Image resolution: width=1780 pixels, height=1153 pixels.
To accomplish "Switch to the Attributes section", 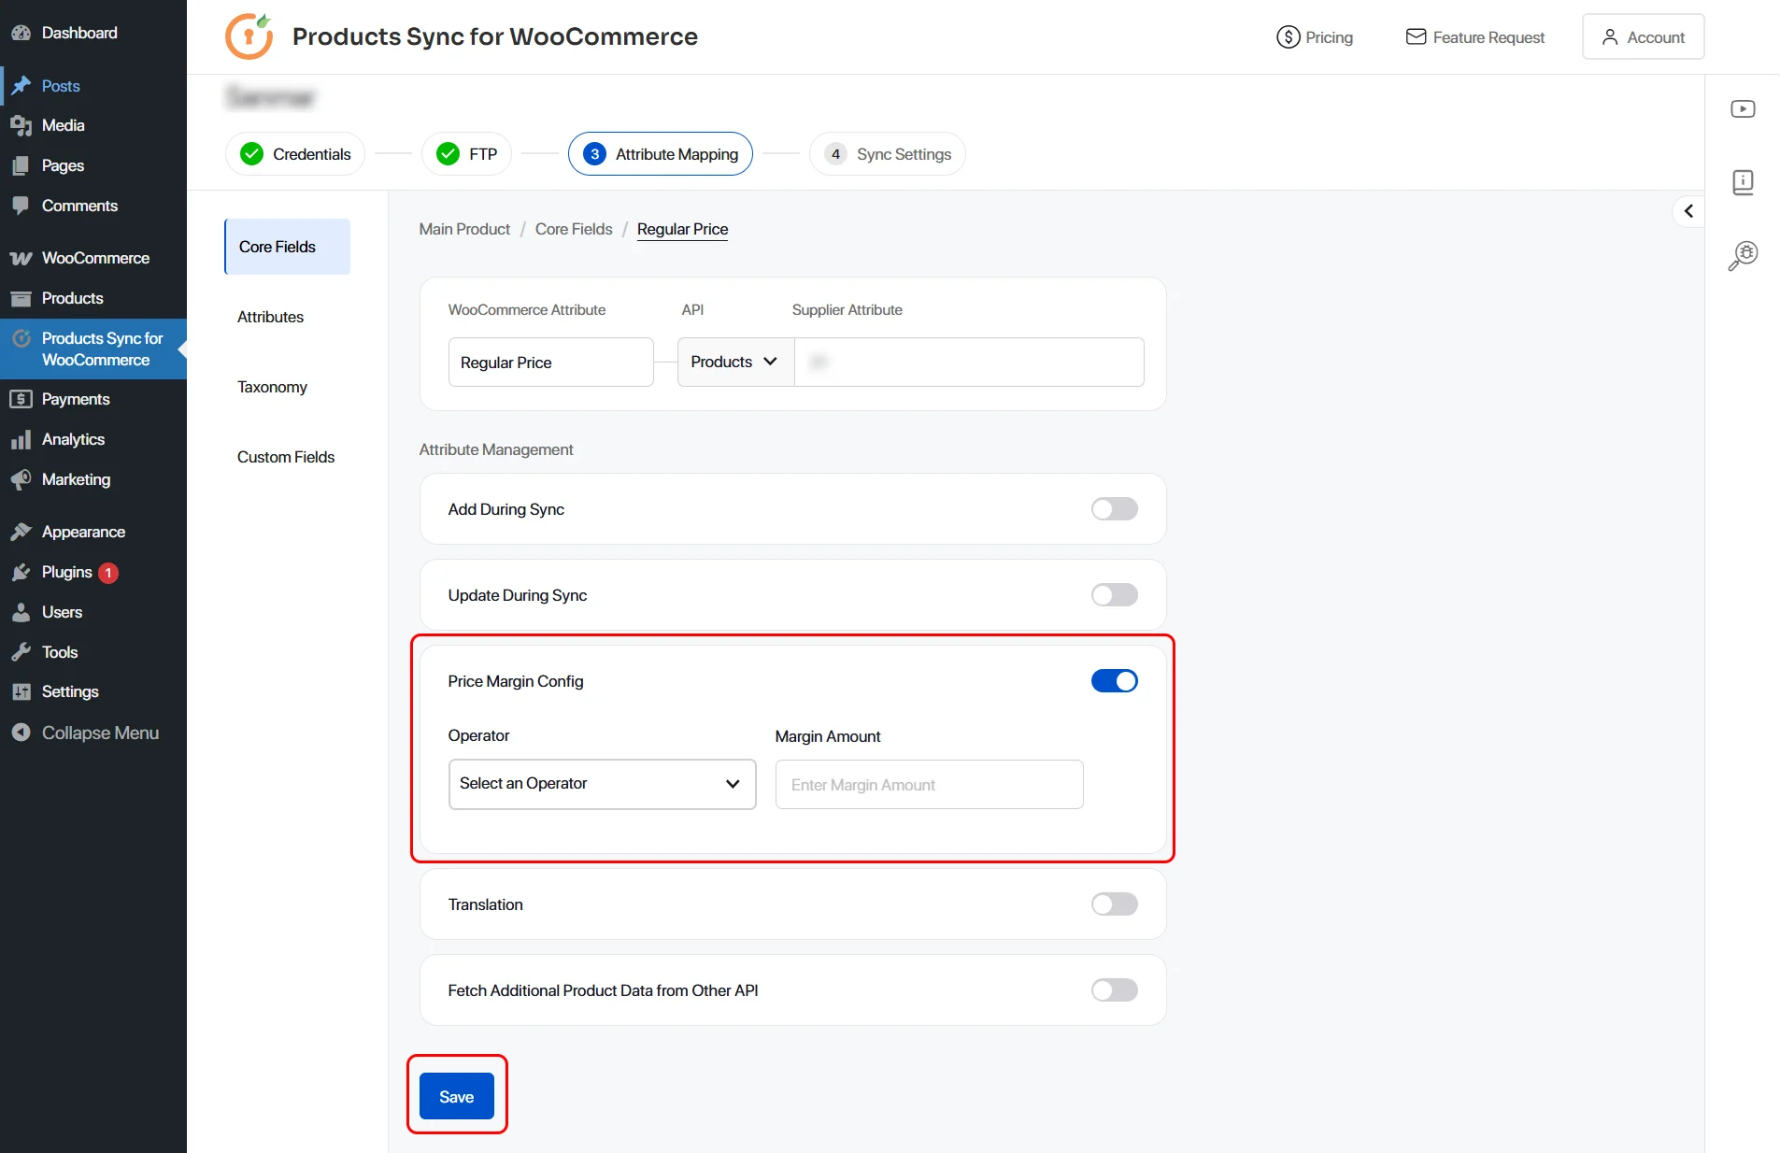I will tap(270, 317).
